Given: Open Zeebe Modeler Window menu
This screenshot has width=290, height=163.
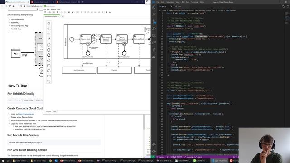Looking at the screenshot, I should click(53, 9).
